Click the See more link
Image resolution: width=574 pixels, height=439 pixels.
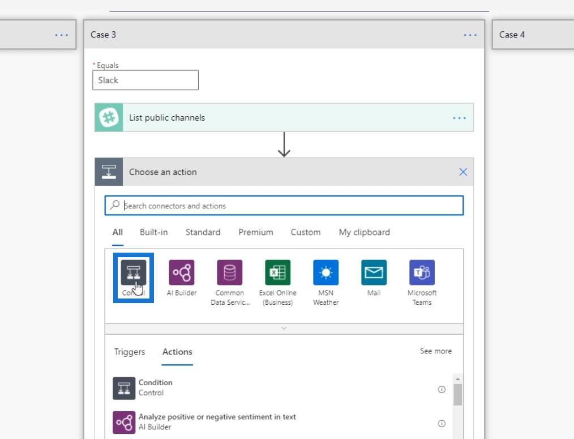[x=436, y=351]
